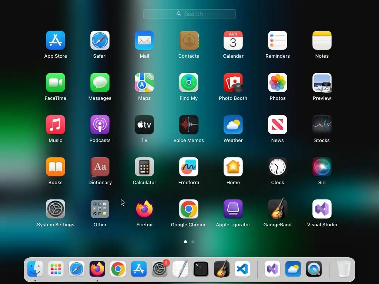Open Google Chrome from the Dock
The width and height of the screenshot is (379, 284).
tap(118, 269)
